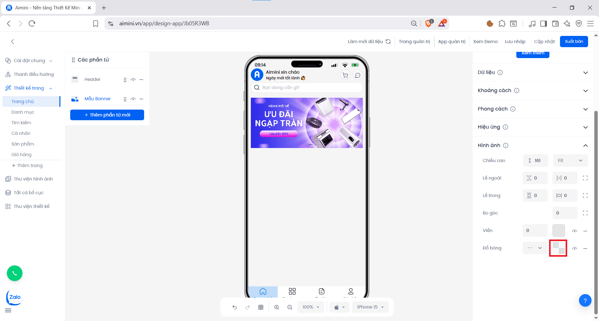The width and height of the screenshot is (599, 321).
Task: Hide the Header element with its eye toggle
Action: 133,80
